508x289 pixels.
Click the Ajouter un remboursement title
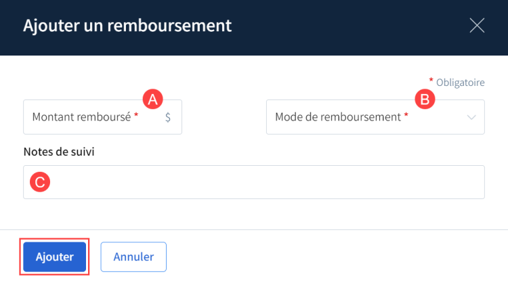tap(127, 26)
